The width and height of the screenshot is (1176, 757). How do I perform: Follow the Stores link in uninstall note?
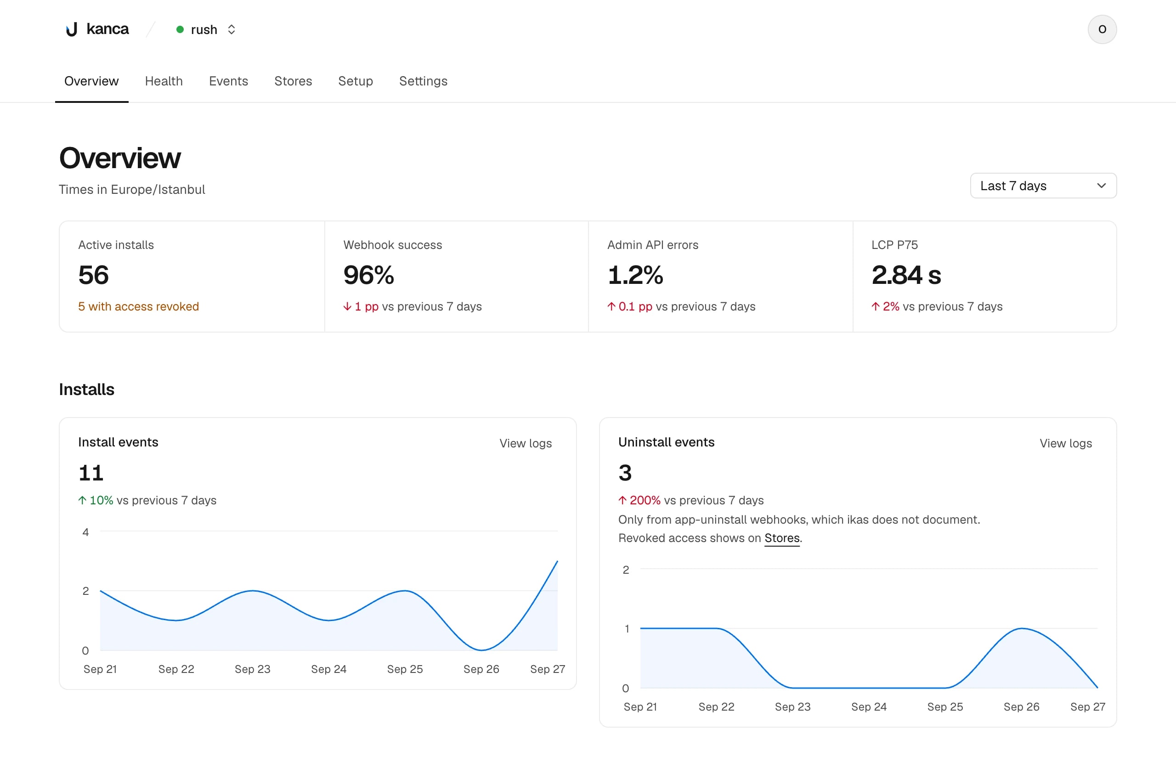pyautogui.click(x=782, y=538)
